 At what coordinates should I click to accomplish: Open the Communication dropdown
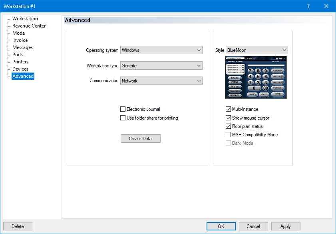coord(161,81)
